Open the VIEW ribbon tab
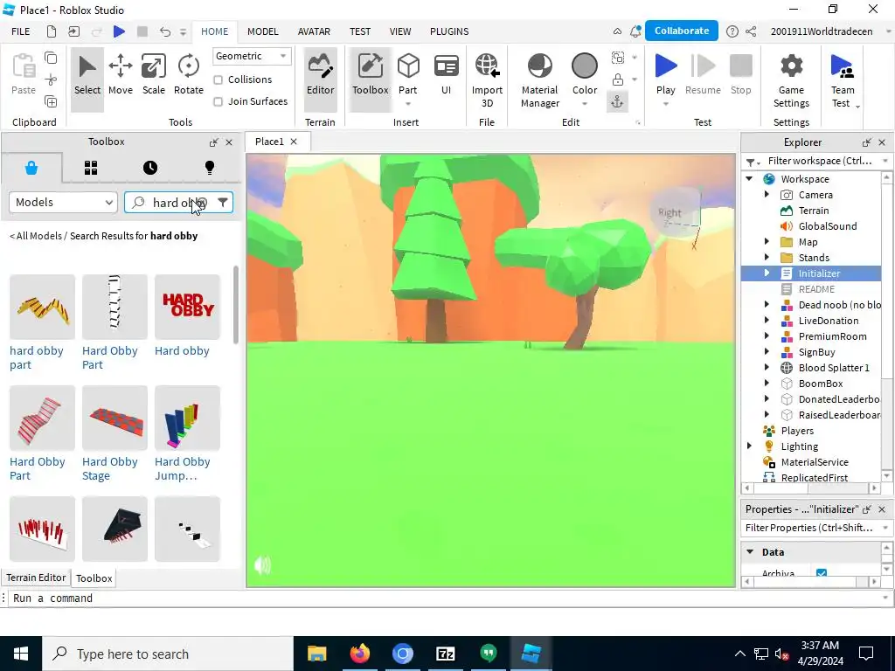The image size is (895, 671). point(400,31)
